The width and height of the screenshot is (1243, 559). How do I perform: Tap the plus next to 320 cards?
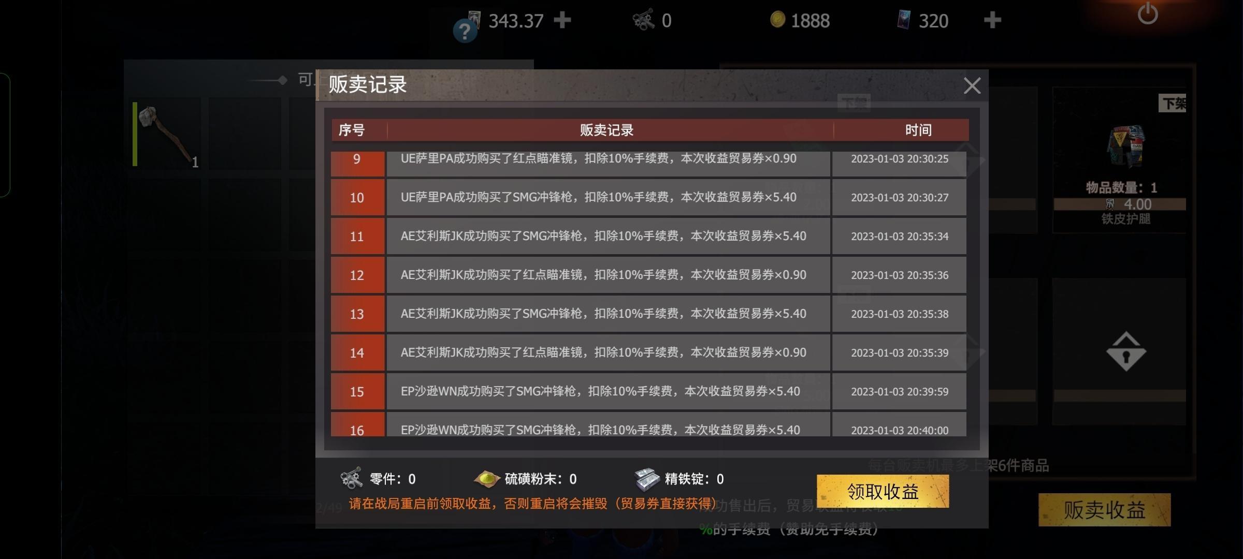[x=992, y=20]
